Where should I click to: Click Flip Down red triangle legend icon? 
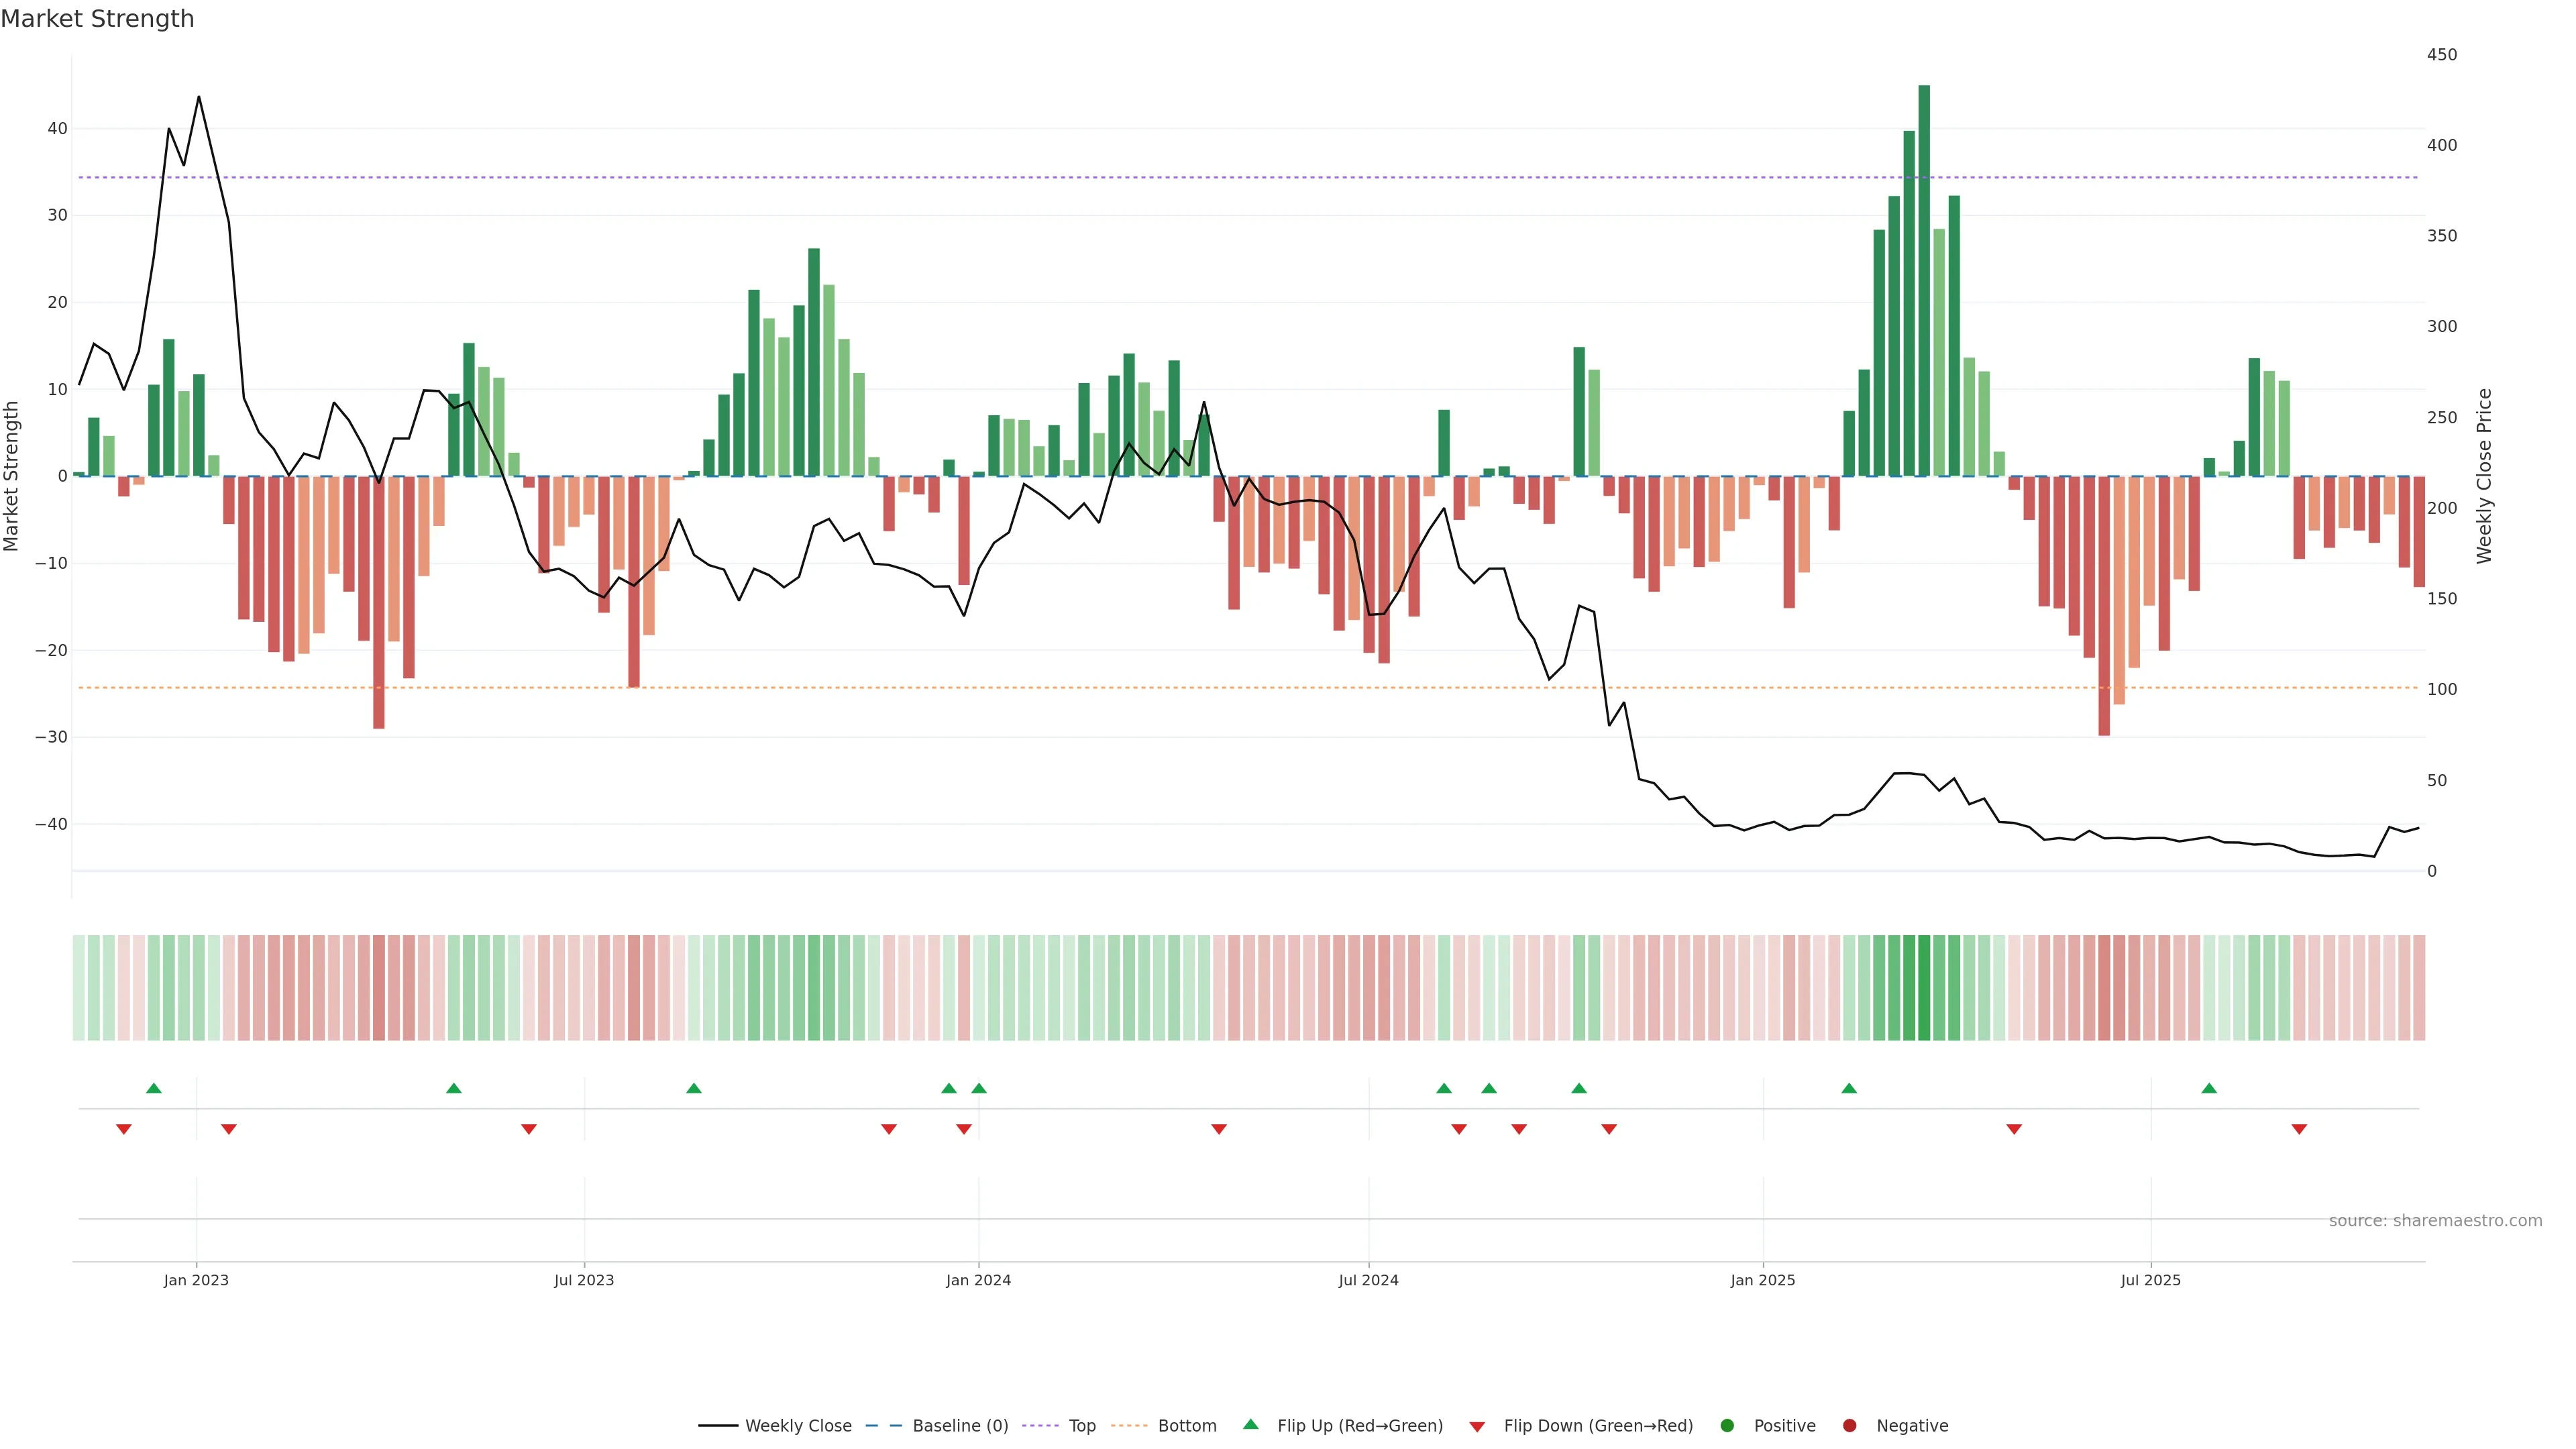pyautogui.click(x=1477, y=1426)
